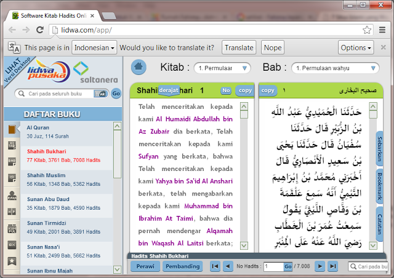Click Go next to the book search field
This screenshot has width=394, height=278.
[x=116, y=93]
